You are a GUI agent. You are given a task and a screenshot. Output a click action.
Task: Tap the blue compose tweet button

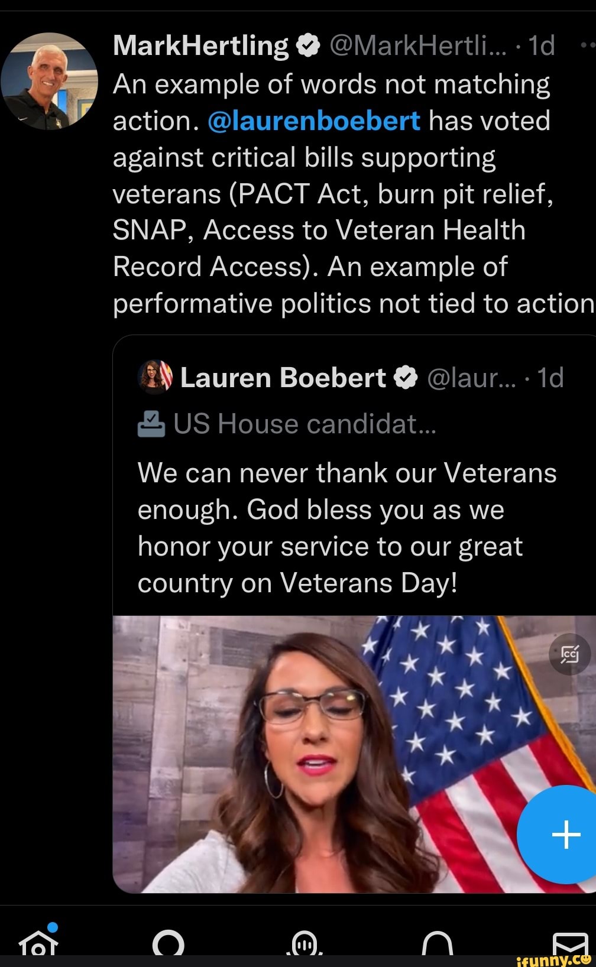point(566,835)
